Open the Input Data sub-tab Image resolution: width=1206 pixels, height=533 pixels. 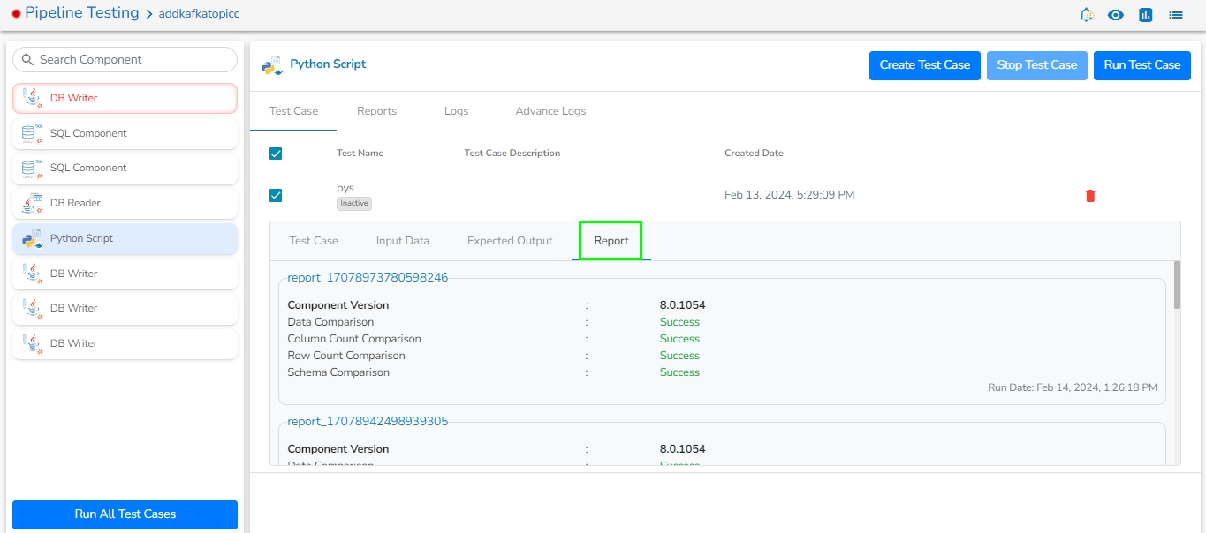click(402, 241)
